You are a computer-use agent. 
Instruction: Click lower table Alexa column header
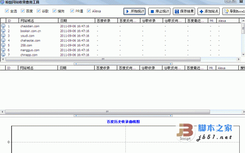pos(227,68)
